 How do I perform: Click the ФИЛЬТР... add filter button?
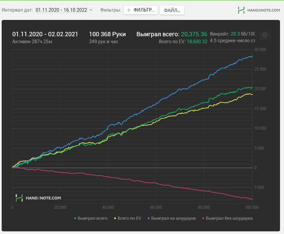[140, 10]
